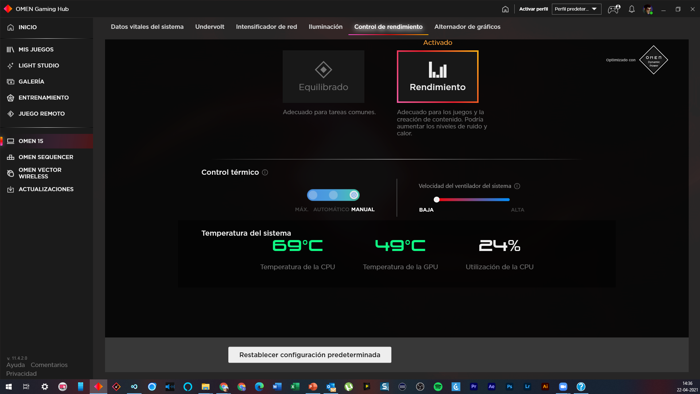Select the Equilibrado performance mode

coord(323,77)
